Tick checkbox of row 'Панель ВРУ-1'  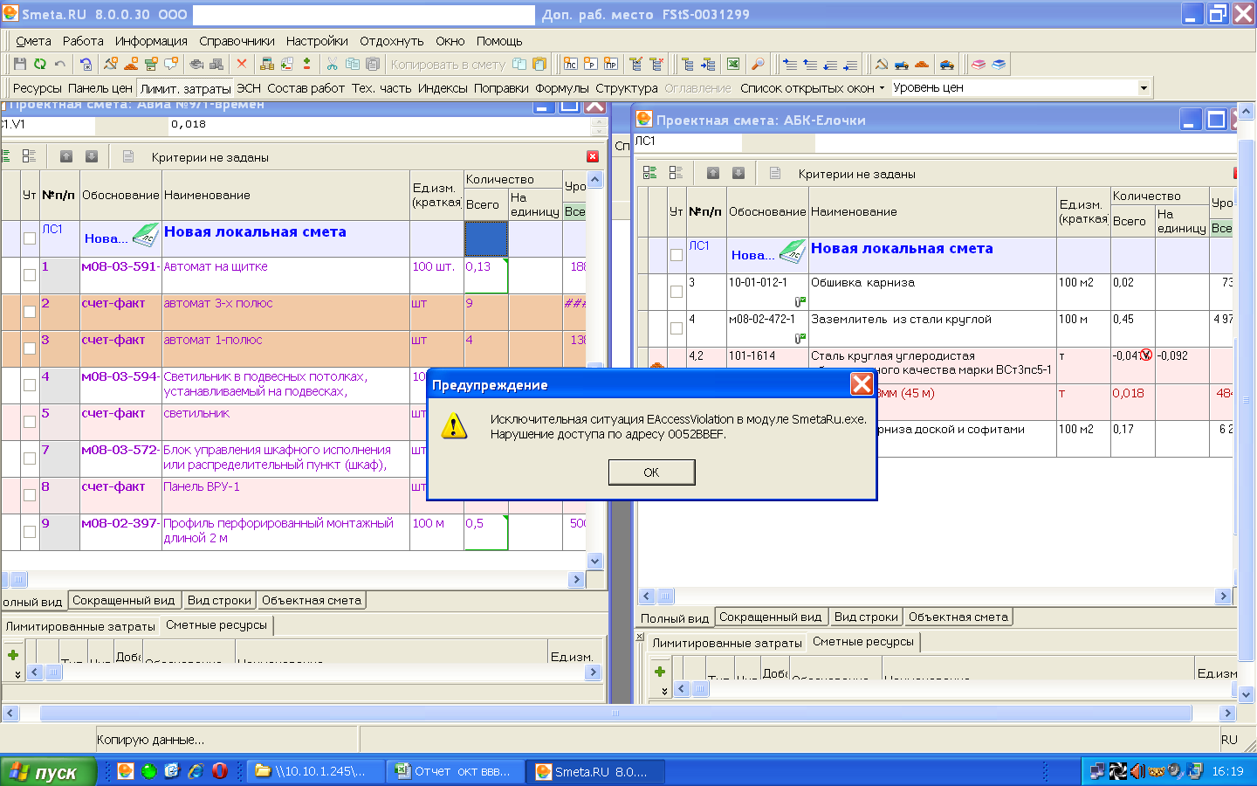pos(30,495)
